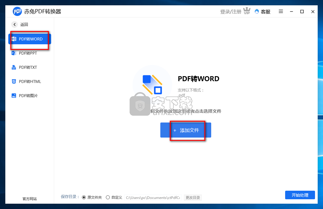Select 原文件夹 radio option
This screenshot has height=209, width=323.
[x=84, y=197]
